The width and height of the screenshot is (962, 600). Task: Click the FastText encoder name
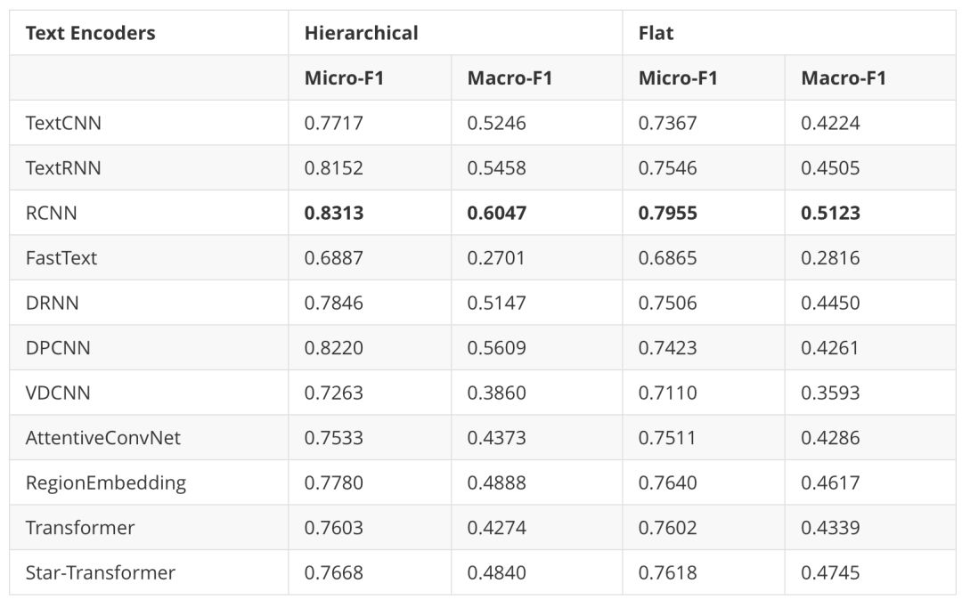(x=61, y=258)
